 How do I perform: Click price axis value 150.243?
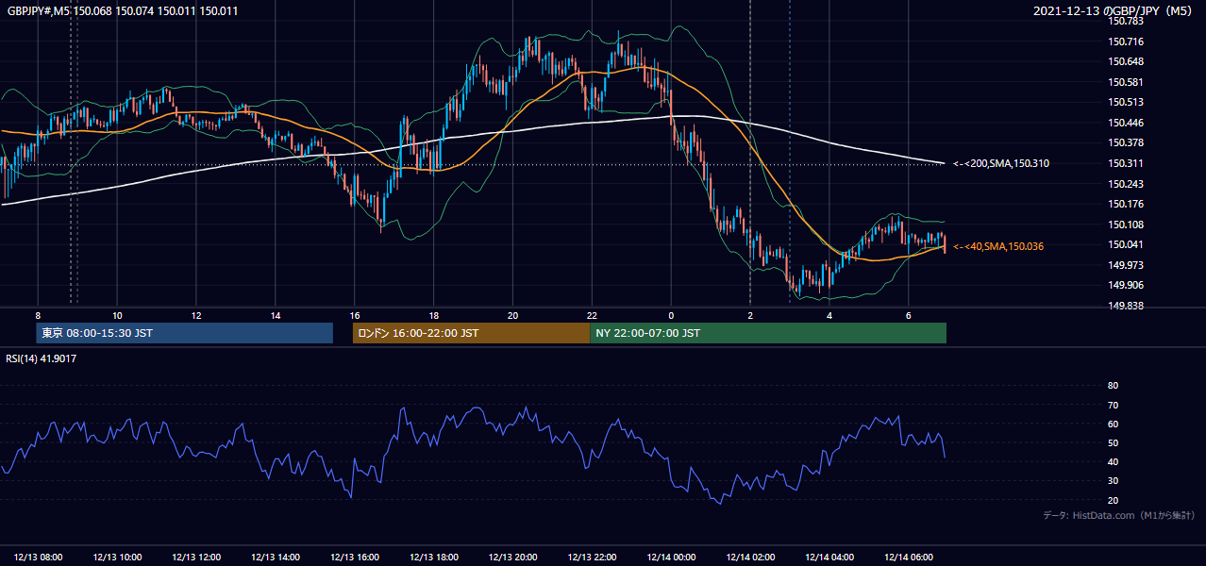[1126, 184]
